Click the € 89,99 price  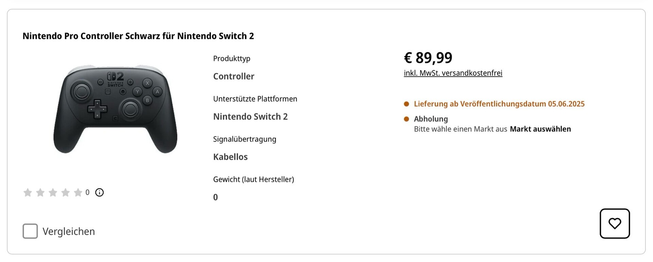[428, 58]
